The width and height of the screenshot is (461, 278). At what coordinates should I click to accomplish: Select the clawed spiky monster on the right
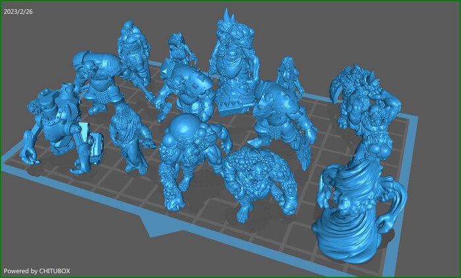pos(365,108)
